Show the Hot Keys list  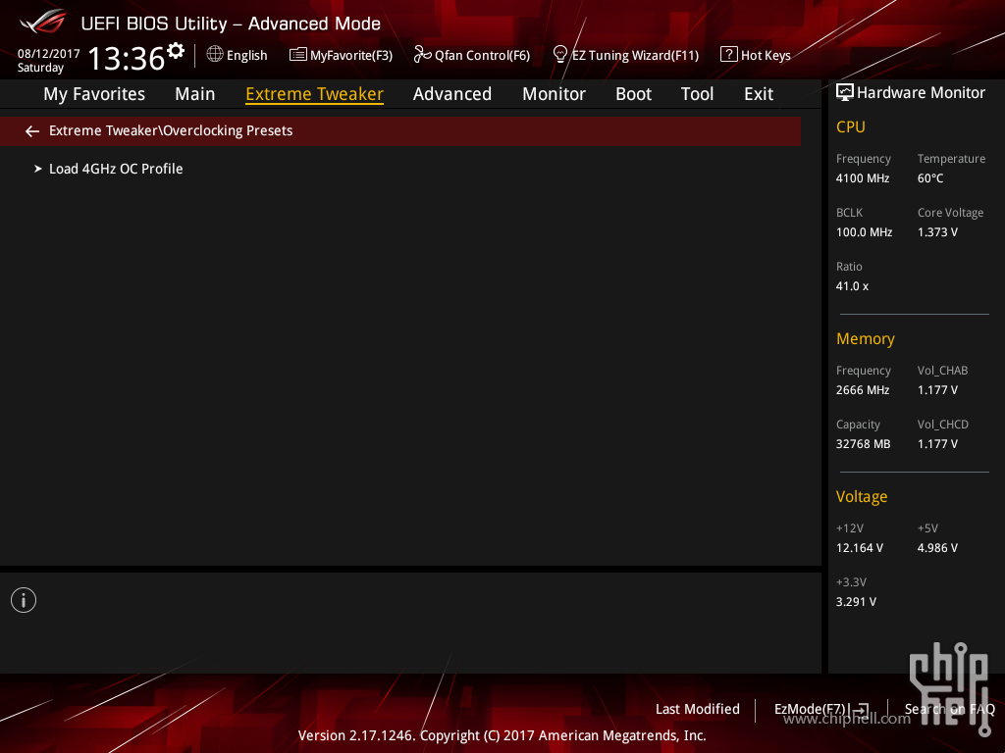click(x=766, y=56)
